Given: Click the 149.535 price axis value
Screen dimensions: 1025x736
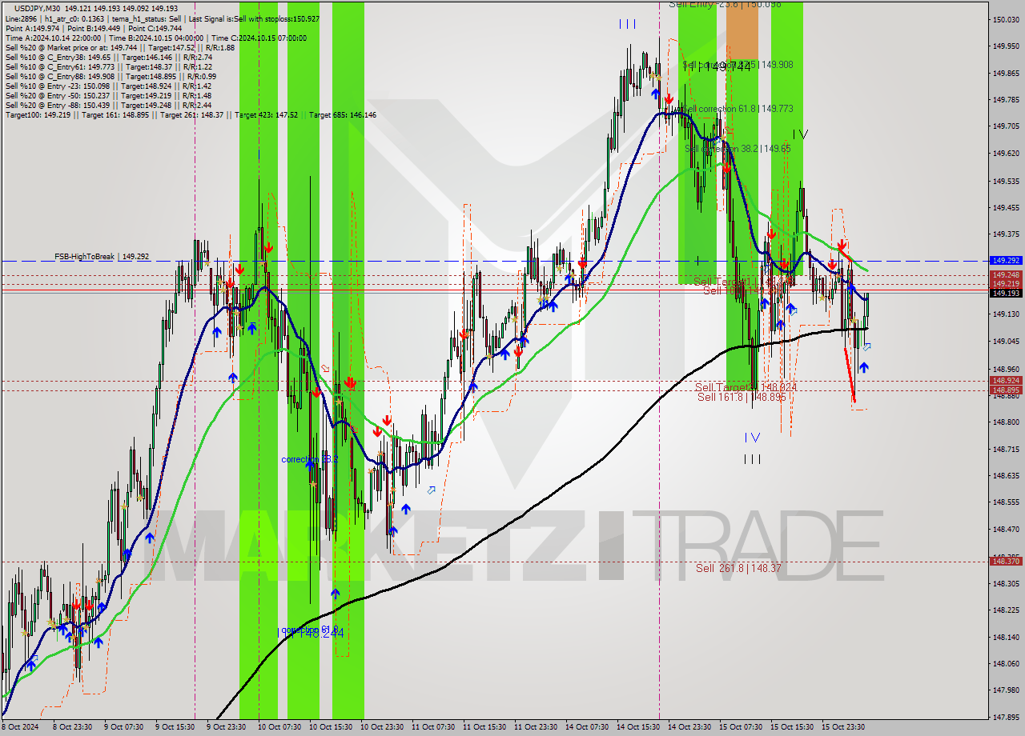Looking at the screenshot, I should [x=1006, y=182].
